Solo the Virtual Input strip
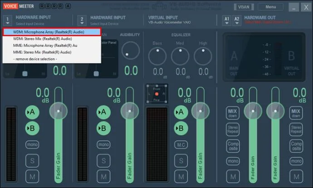313x188 pixels. [181, 160]
